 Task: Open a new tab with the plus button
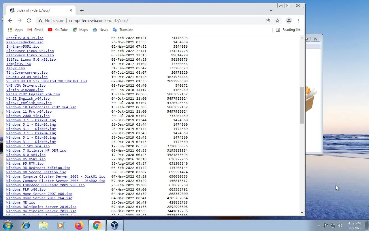click(82, 10)
